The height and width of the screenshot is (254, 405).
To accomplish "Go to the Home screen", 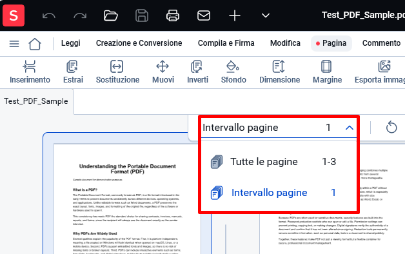I will coord(35,44).
